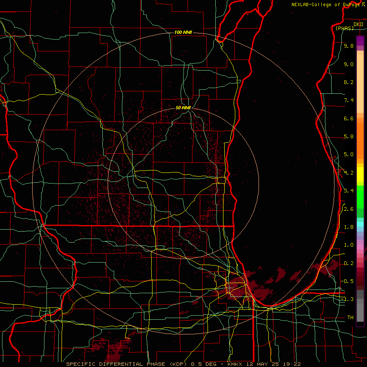Click the 9.0 legend value

pos(349,64)
